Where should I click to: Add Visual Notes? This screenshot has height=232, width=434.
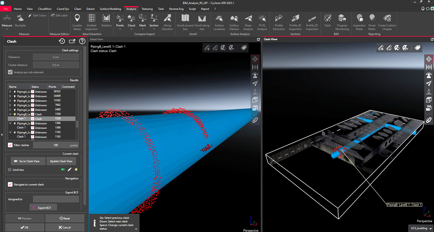(x=372, y=22)
